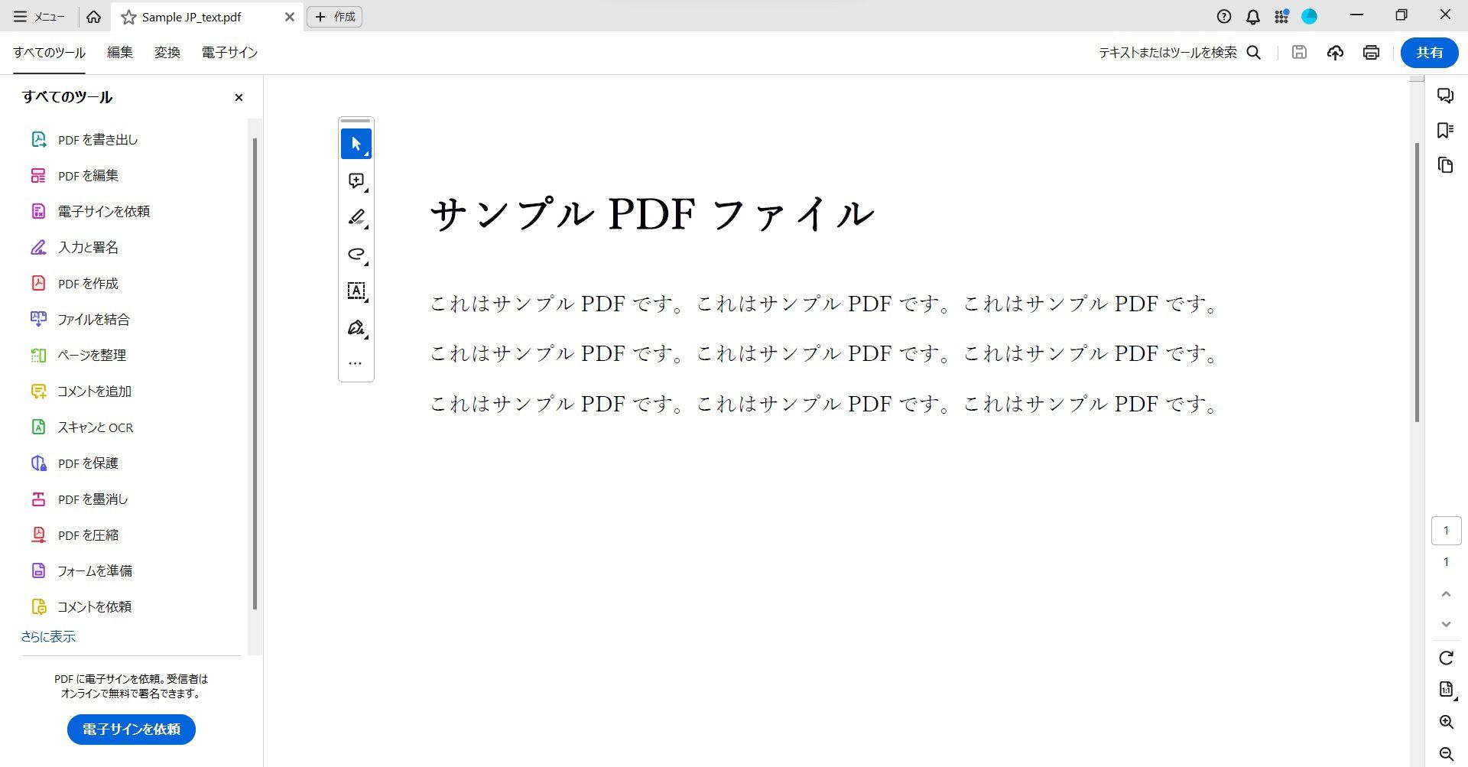Toggle the comments panel
The image size is (1468, 767).
click(1445, 96)
